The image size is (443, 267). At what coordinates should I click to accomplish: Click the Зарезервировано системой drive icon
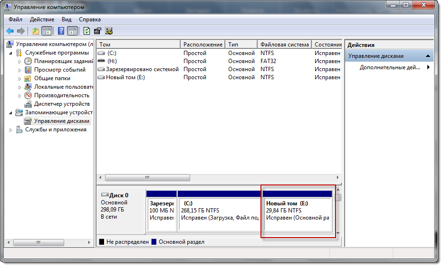[x=101, y=69]
